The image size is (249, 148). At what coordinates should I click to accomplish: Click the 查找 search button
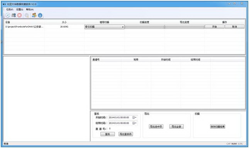coord(107,134)
